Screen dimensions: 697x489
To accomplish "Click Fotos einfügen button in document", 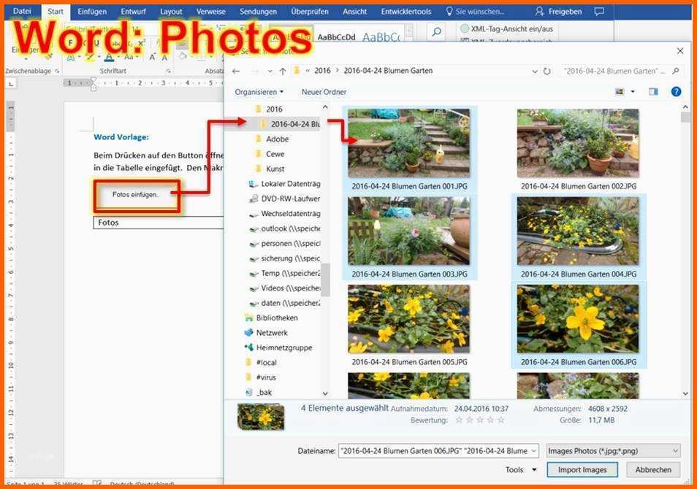I will coord(137,195).
